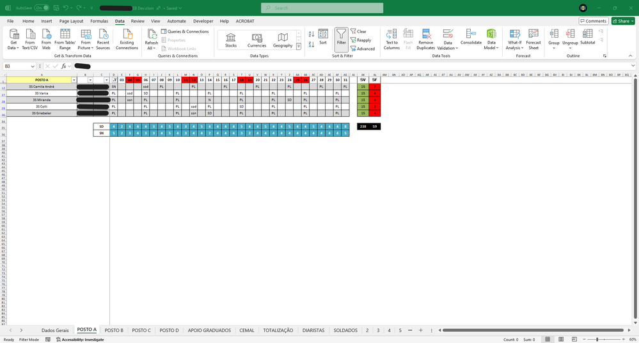The image size is (639, 343).
Task: Choose the Currencies data type
Action: [256, 40]
